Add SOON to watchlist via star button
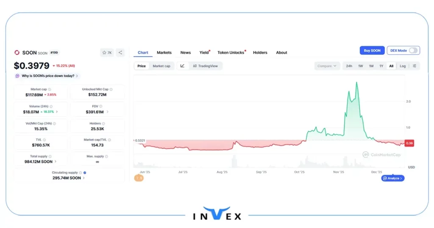 tap(107, 53)
